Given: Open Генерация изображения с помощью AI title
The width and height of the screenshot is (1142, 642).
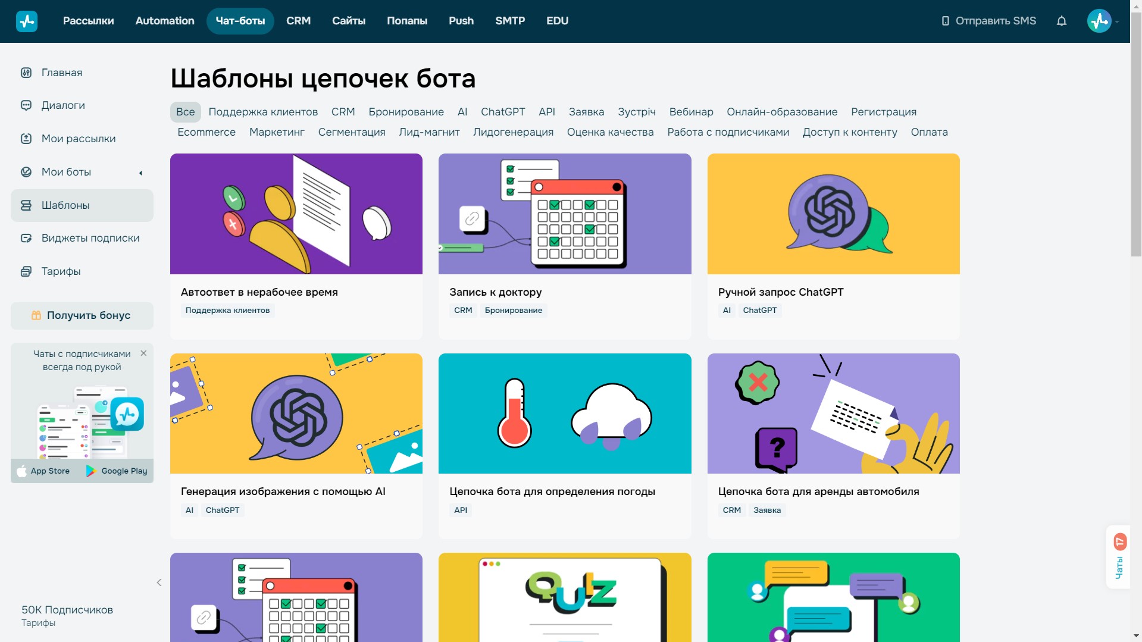Looking at the screenshot, I should point(283,491).
